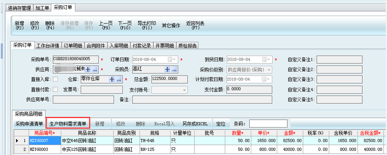
Task: Open the ellipsis lookup beside 仓库 field
Action: tap(119, 79)
